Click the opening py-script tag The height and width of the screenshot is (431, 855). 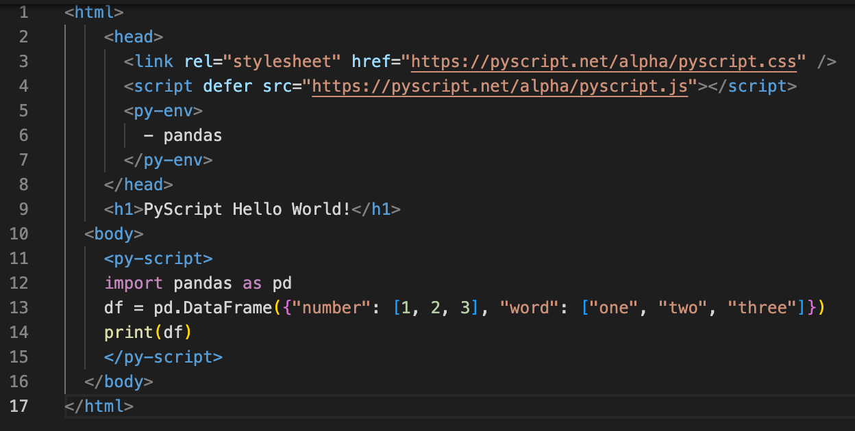158,259
